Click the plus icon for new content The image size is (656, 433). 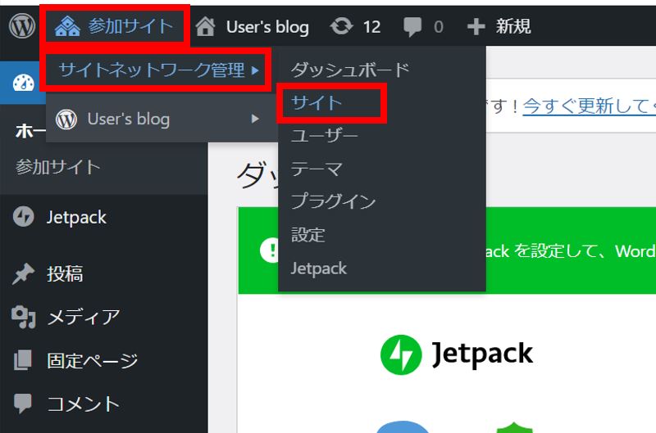476,27
